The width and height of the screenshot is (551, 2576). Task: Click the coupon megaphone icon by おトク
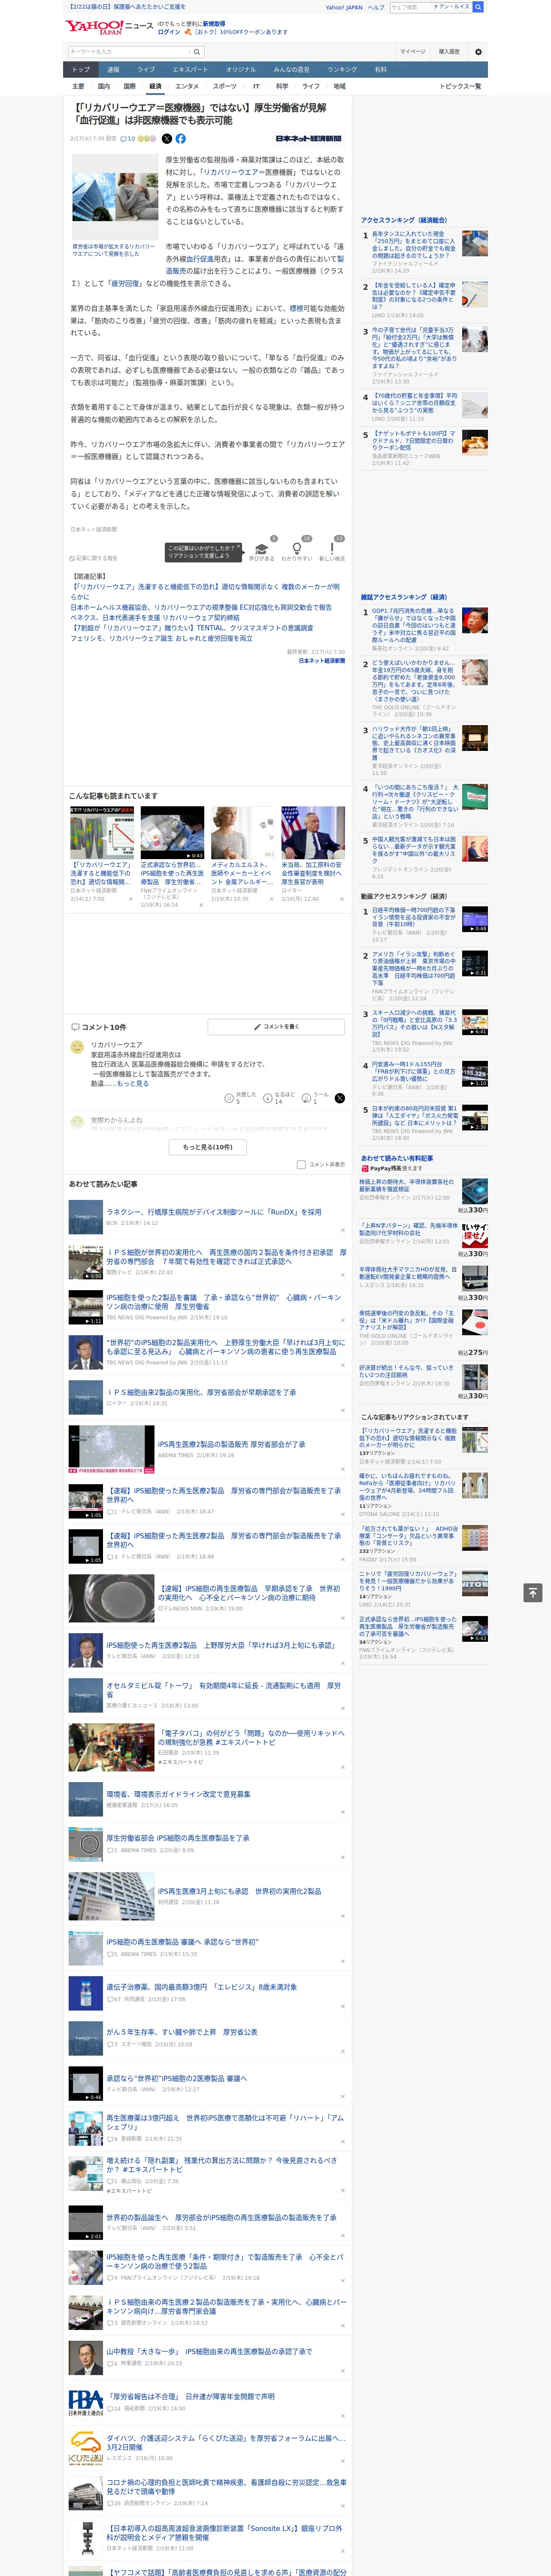coord(187,32)
